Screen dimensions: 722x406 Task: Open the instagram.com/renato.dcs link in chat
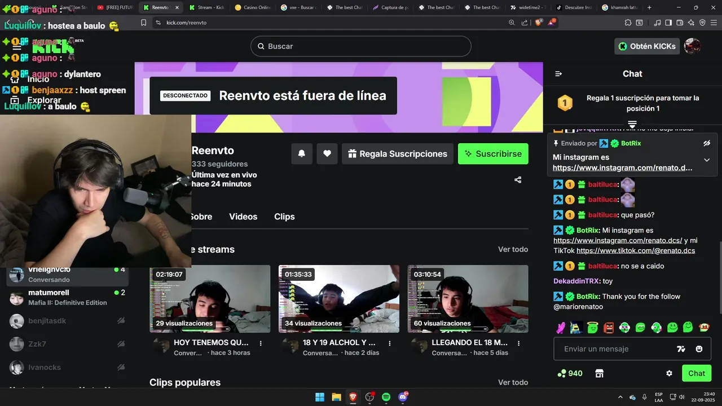[x=618, y=241]
